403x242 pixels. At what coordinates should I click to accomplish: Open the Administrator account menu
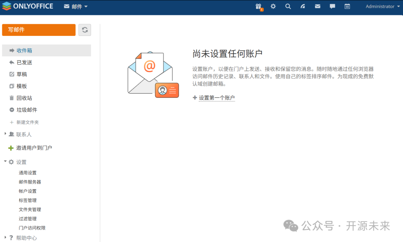click(x=381, y=6)
